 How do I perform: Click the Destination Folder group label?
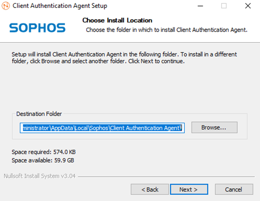[39, 114]
